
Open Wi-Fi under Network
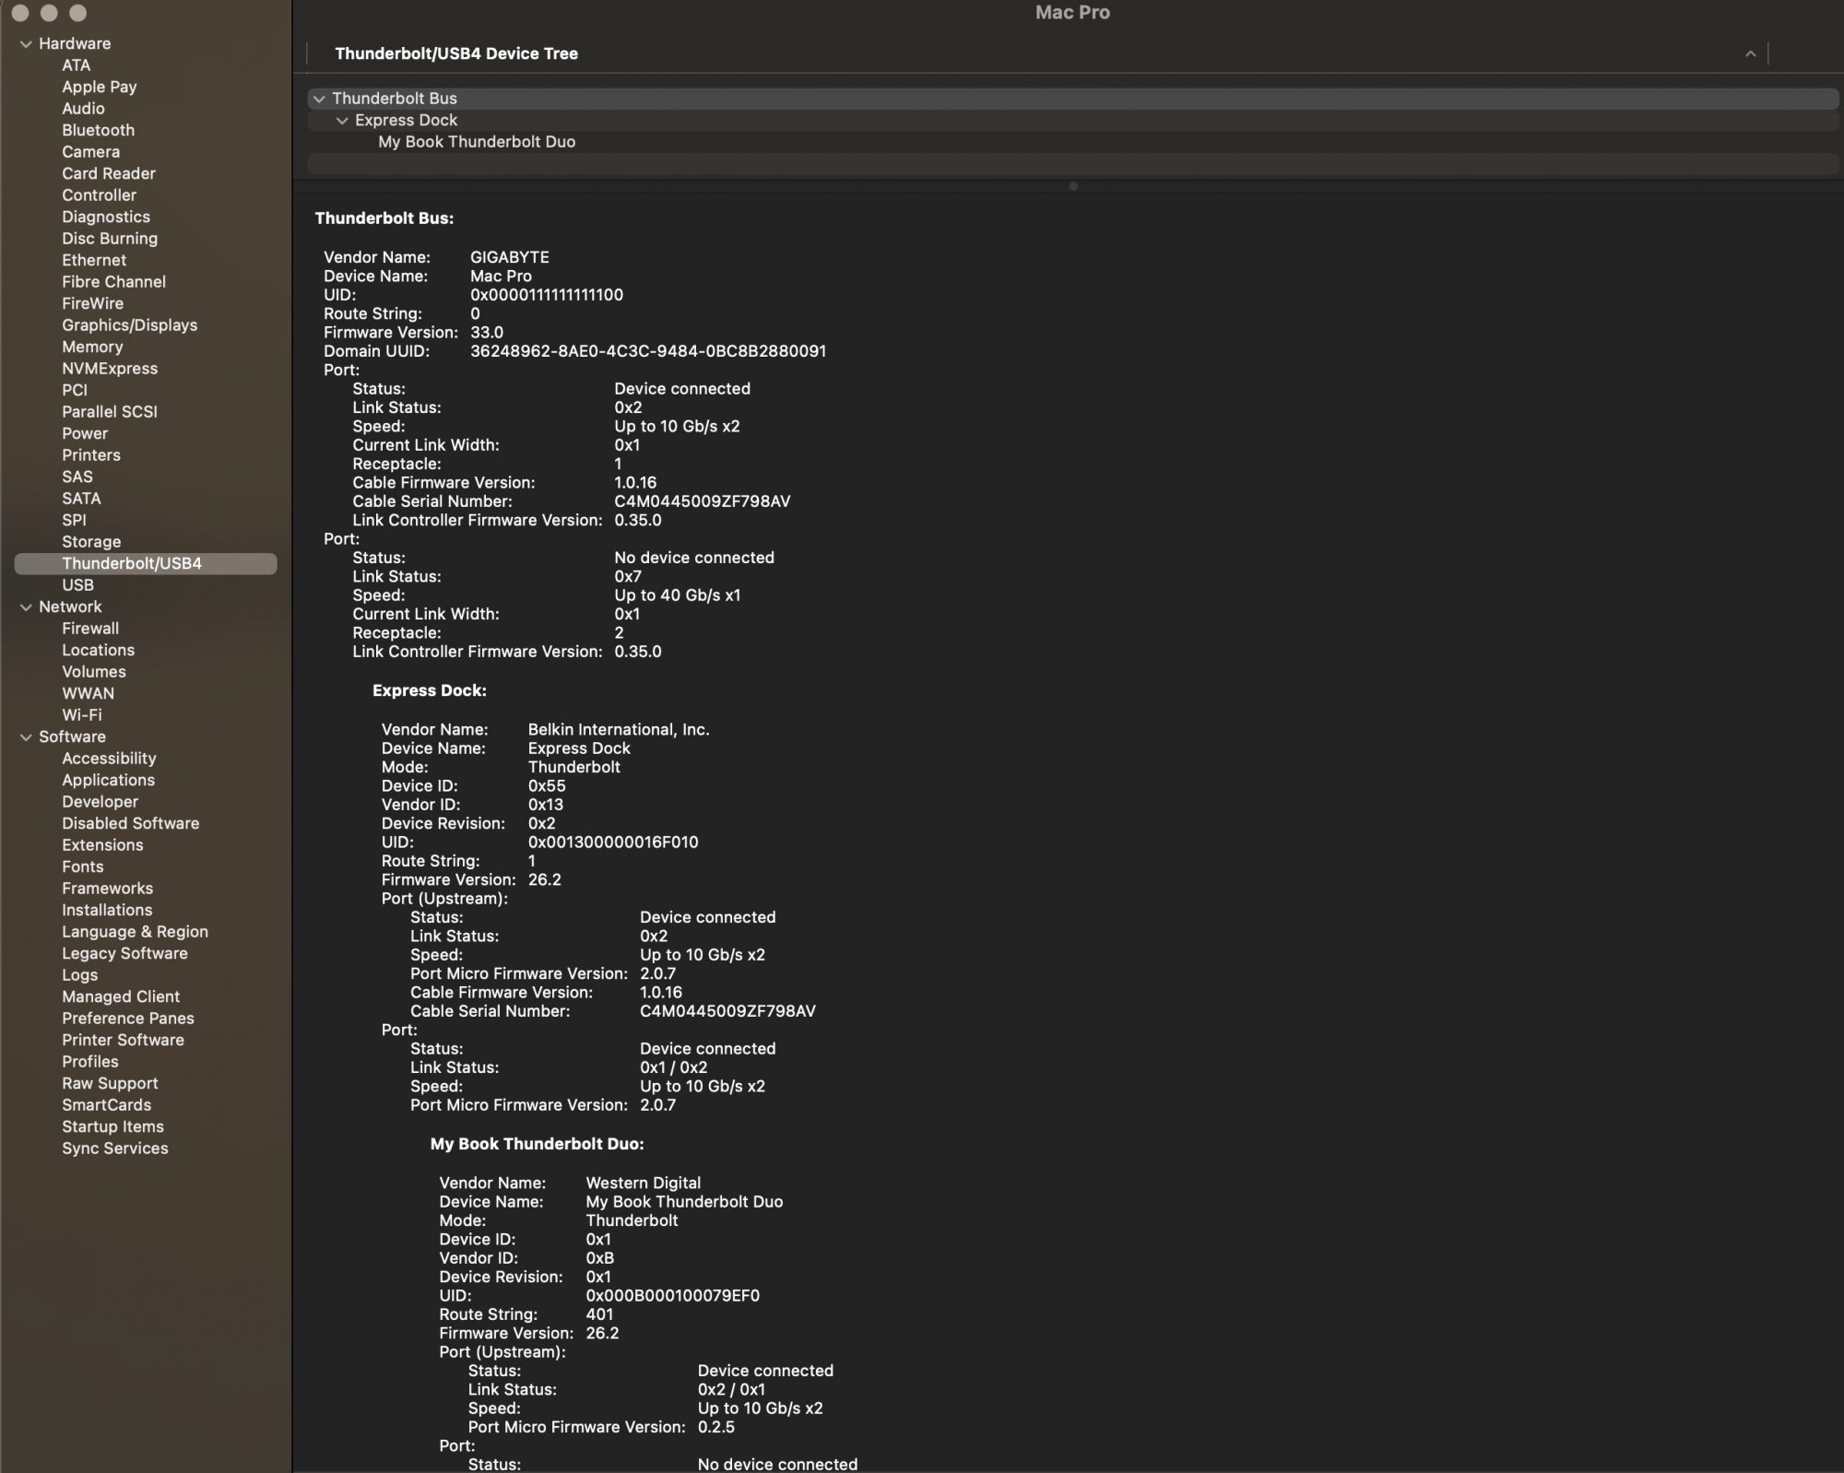click(x=81, y=715)
